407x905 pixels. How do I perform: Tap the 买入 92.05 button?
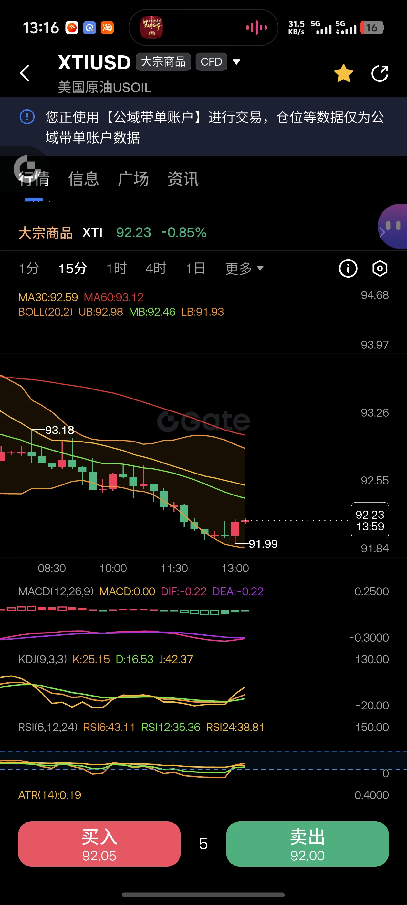pos(99,844)
